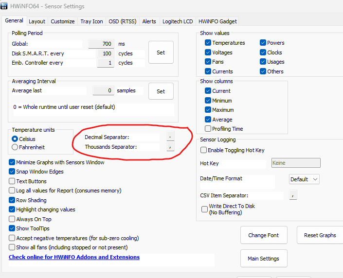Select the Fahrenheit temperature unit
343x278 pixels.
(x=15, y=147)
